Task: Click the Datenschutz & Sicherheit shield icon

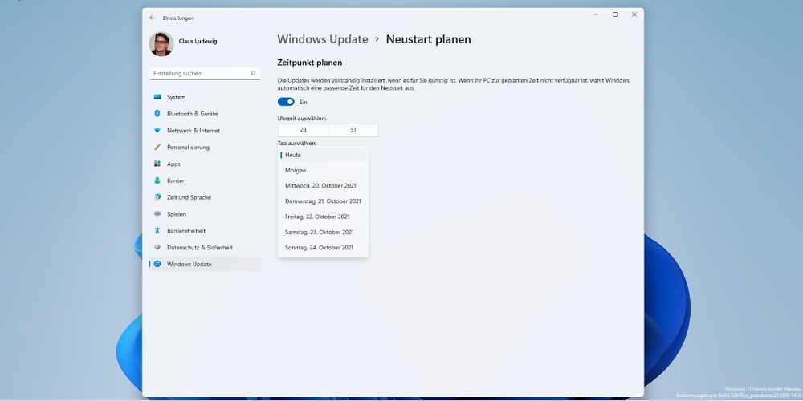Action: click(157, 247)
